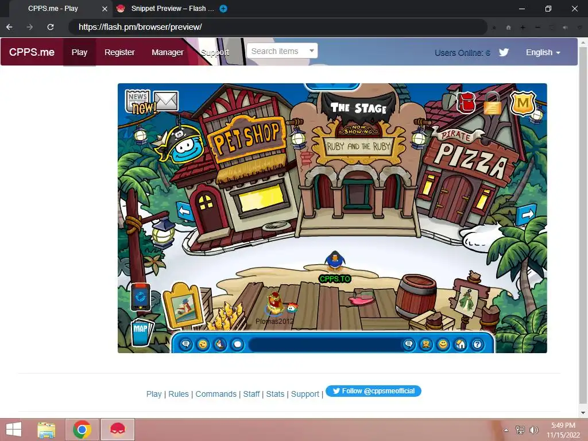The height and width of the screenshot is (441, 588).
Task: Click the in-game chat input bar
Action: pos(324,345)
